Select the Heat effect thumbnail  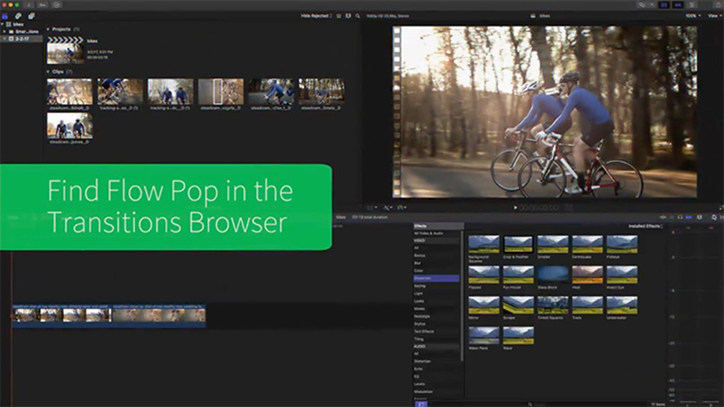pos(587,275)
